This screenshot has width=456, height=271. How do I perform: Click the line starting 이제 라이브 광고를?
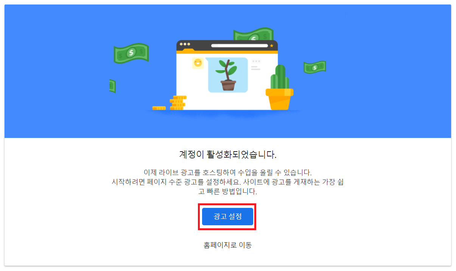coord(227,173)
